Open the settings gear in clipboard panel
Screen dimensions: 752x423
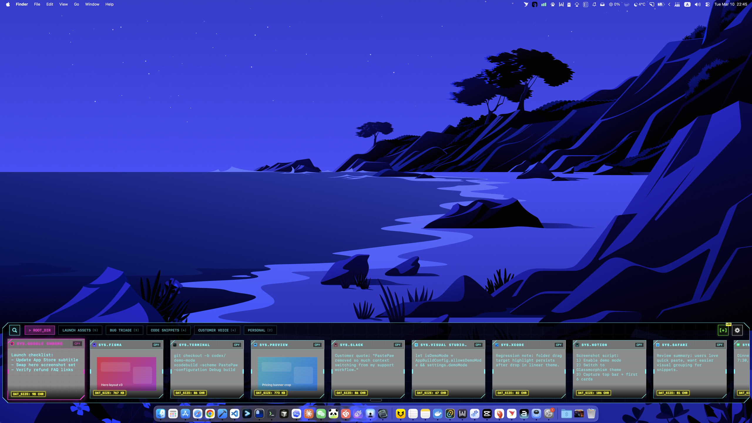737,330
